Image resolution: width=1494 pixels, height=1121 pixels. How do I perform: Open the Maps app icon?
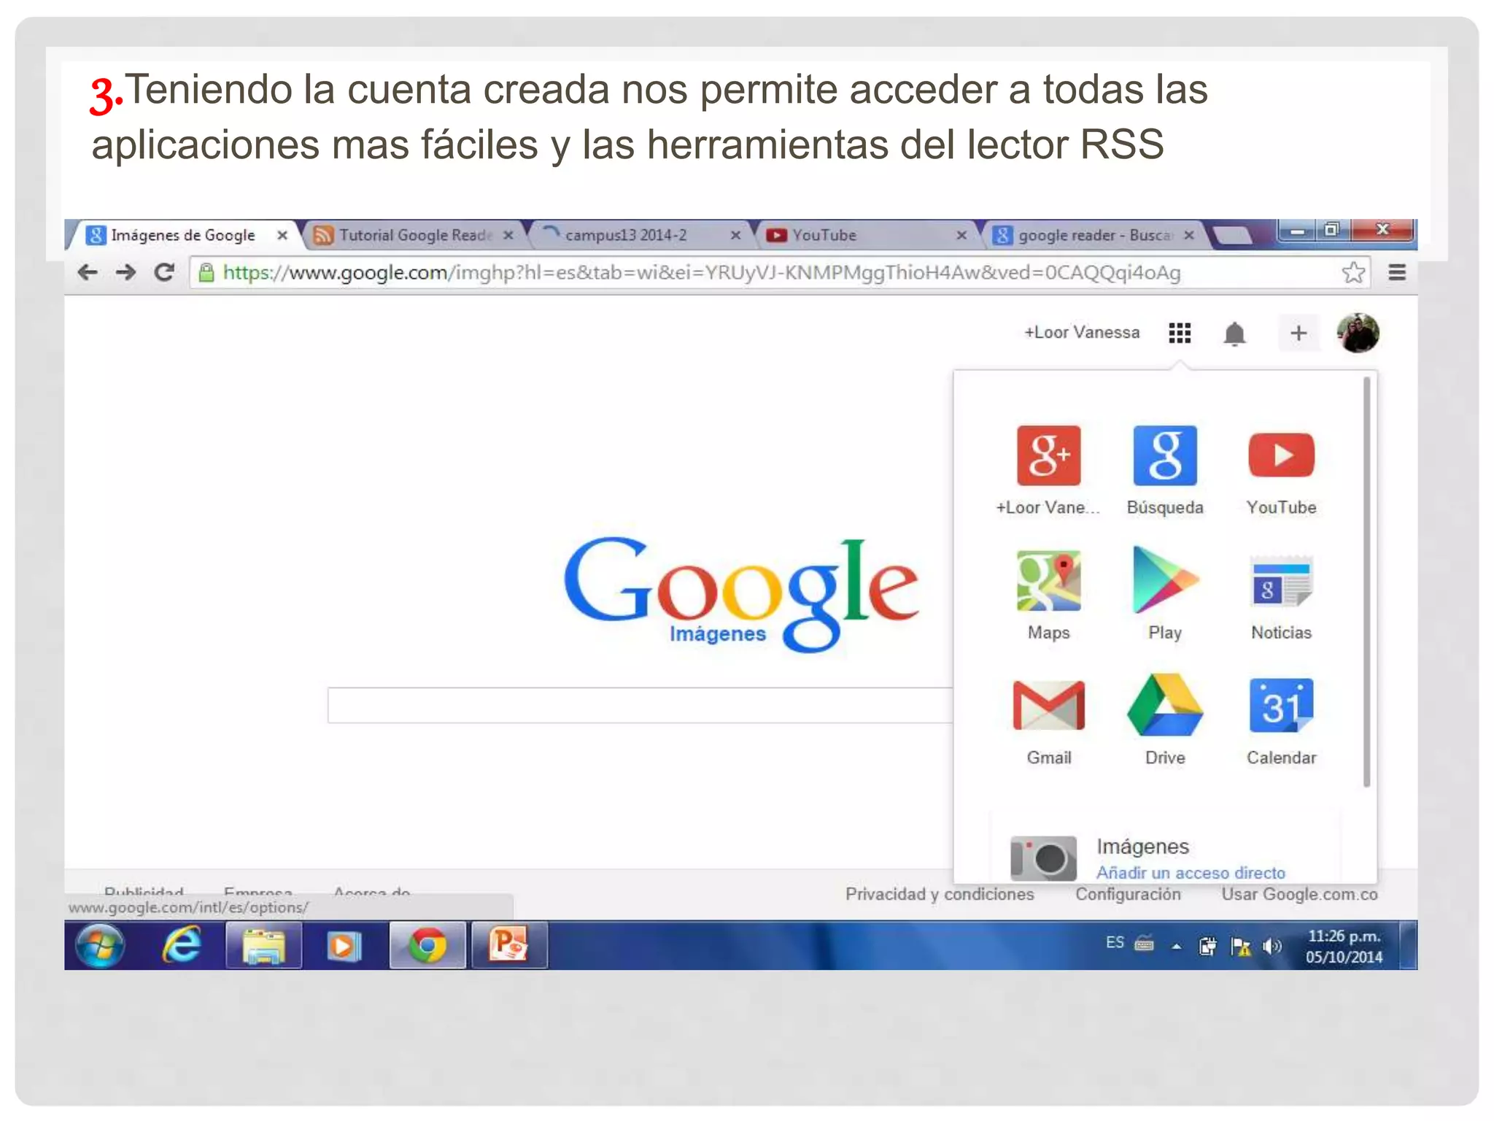1048,581
